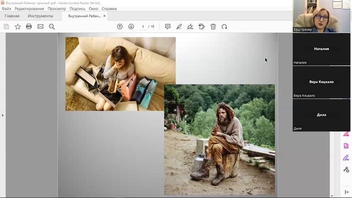Image resolution: width=352 pixels, height=198 pixels.
Task: Switch to the Инструменты tab
Action: point(40,16)
